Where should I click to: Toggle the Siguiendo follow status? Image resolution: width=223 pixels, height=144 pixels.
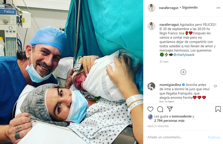pyautogui.click(x=190, y=8)
